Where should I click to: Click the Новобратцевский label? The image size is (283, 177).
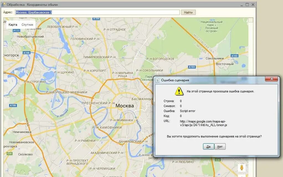coord(30,37)
